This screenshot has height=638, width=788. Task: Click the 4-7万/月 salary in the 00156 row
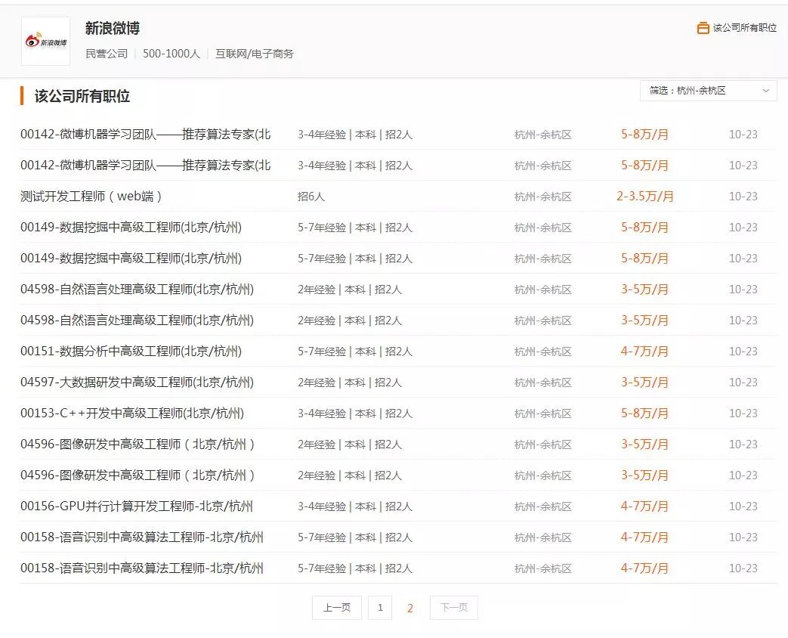click(644, 506)
